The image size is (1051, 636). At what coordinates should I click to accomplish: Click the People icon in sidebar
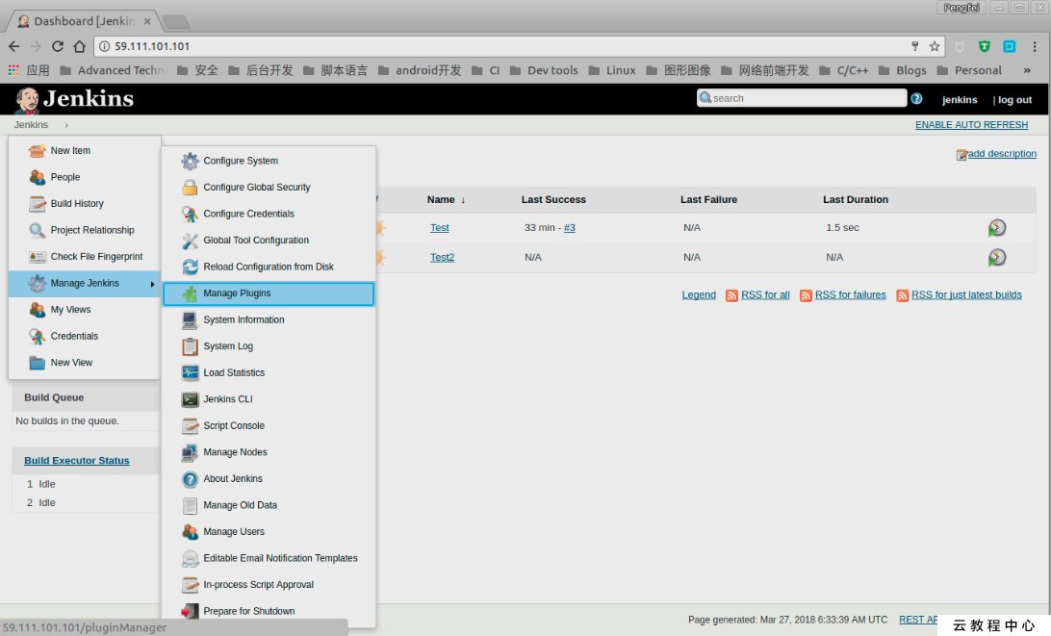pyautogui.click(x=37, y=177)
